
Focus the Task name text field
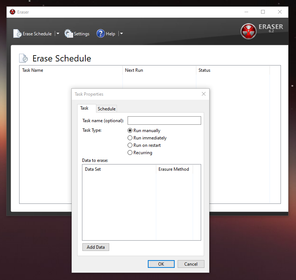(164, 121)
